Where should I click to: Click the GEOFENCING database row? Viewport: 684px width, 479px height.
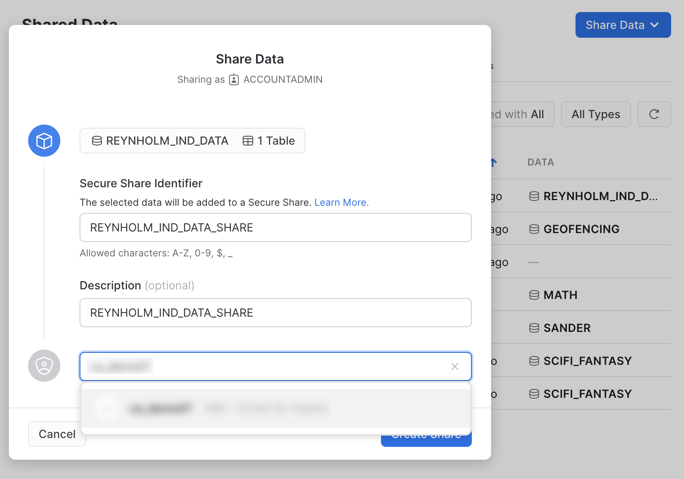(x=581, y=229)
